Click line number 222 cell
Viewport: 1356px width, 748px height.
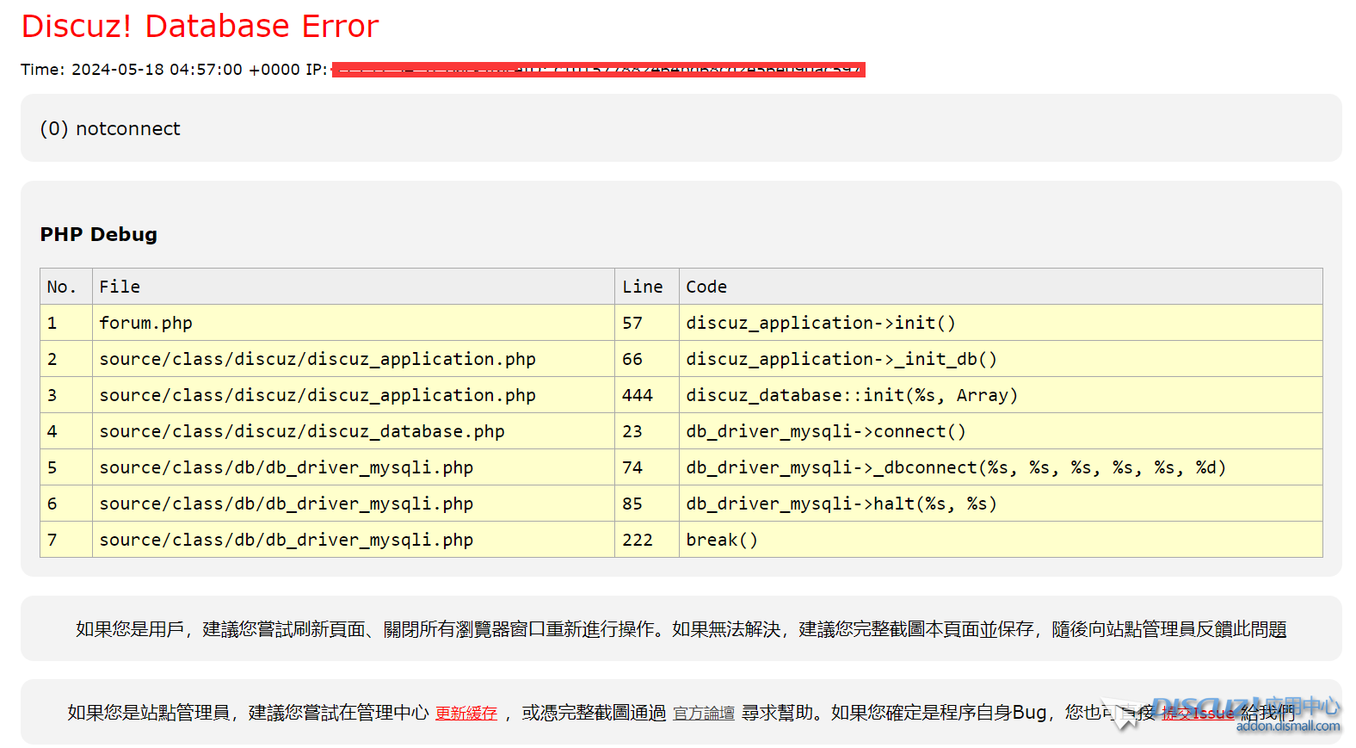[647, 540]
